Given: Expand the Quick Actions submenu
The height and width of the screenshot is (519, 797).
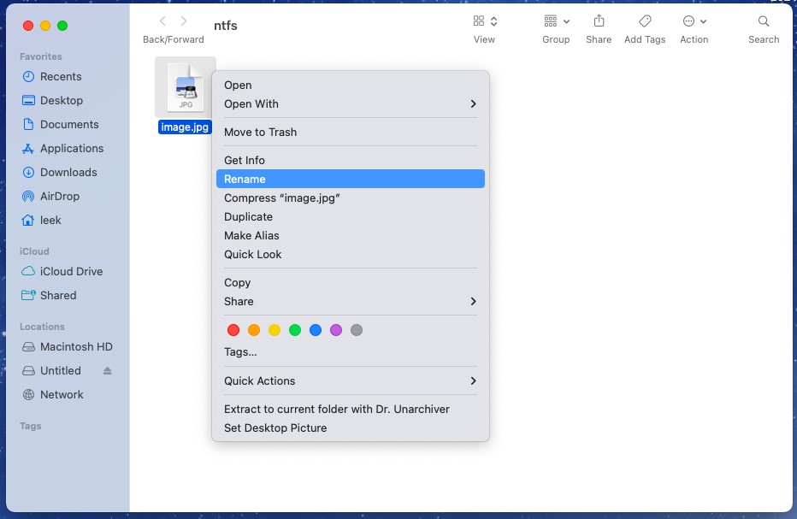Looking at the screenshot, I should click(351, 381).
